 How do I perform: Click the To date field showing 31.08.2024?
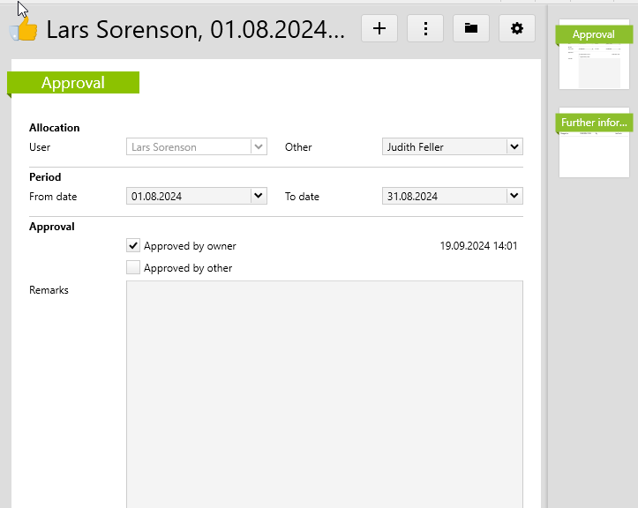click(x=443, y=196)
